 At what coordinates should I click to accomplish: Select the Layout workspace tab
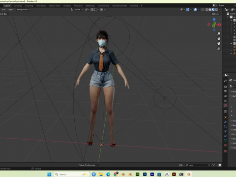7,6
